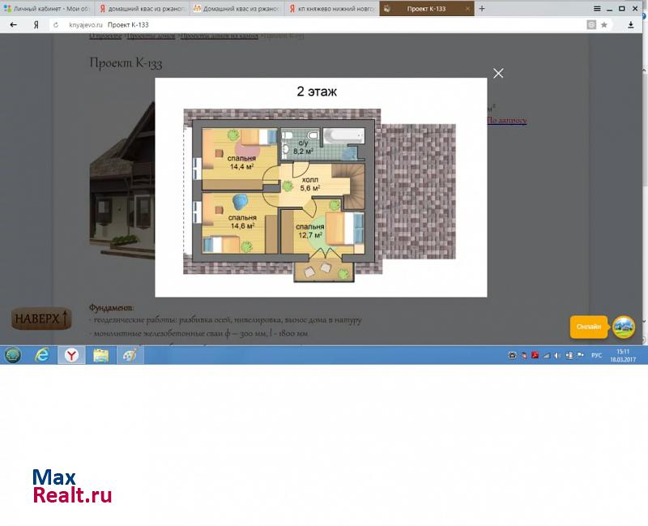The width and height of the screenshot is (648, 526).
Task: Open the Windows Start menu
Action: tap(13, 355)
